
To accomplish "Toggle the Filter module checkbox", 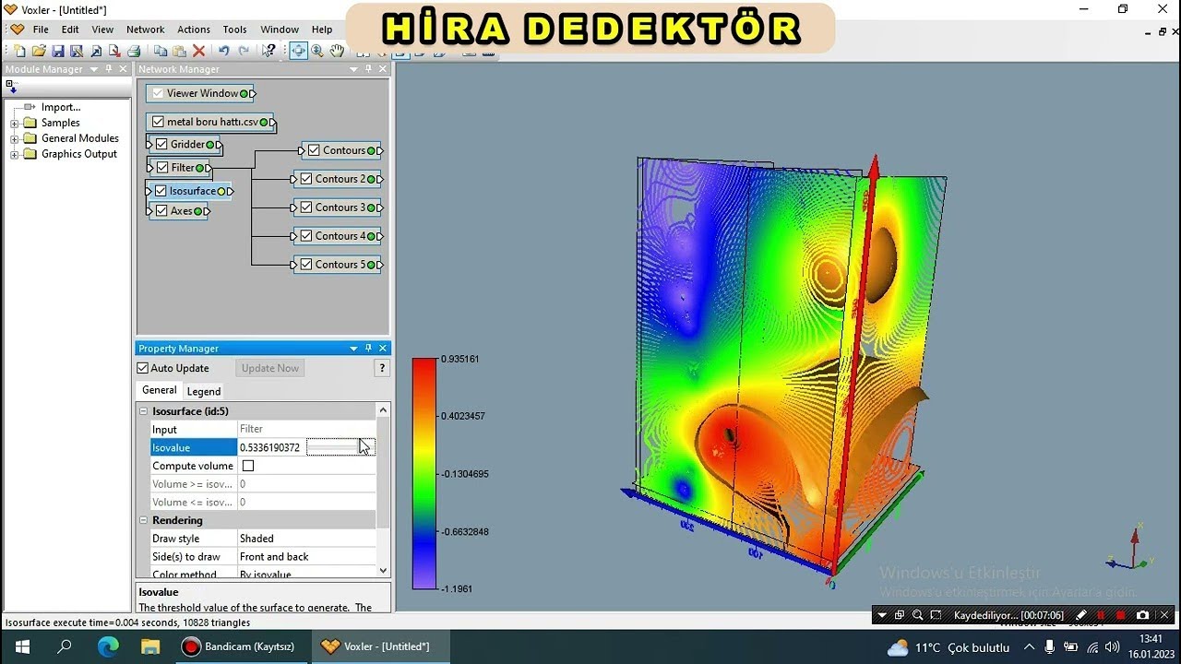I will coord(162,168).
